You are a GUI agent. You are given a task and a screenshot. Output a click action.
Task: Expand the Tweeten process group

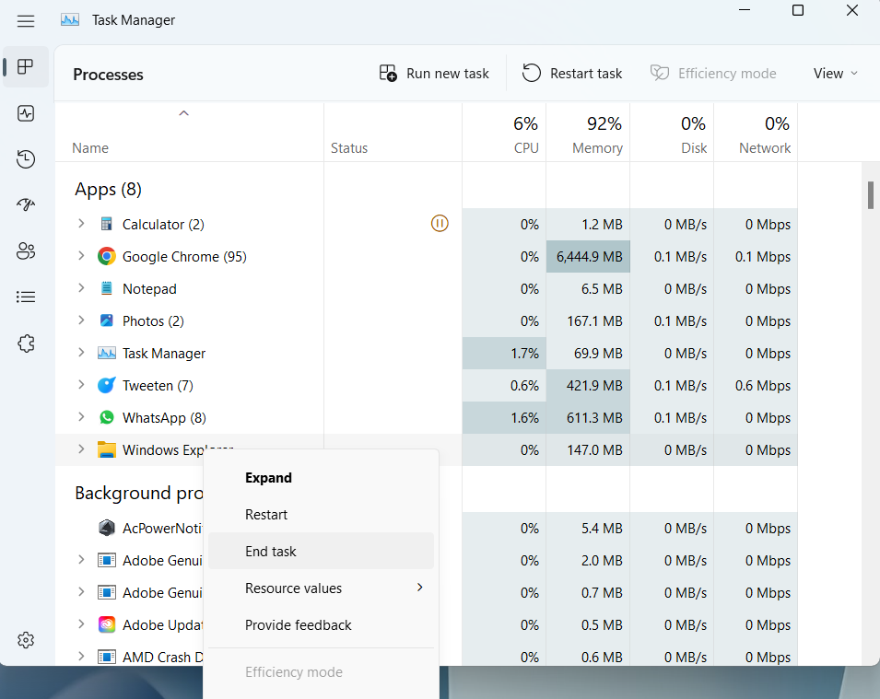pyautogui.click(x=81, y=385)
